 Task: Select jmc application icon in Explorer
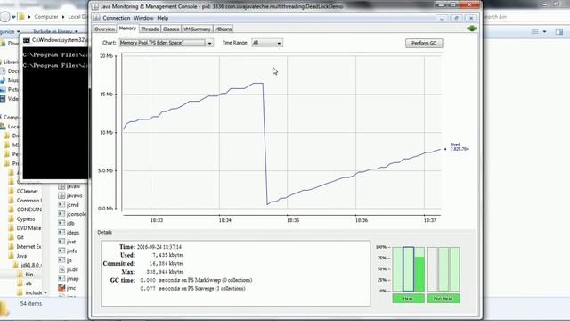pos(61,288)
